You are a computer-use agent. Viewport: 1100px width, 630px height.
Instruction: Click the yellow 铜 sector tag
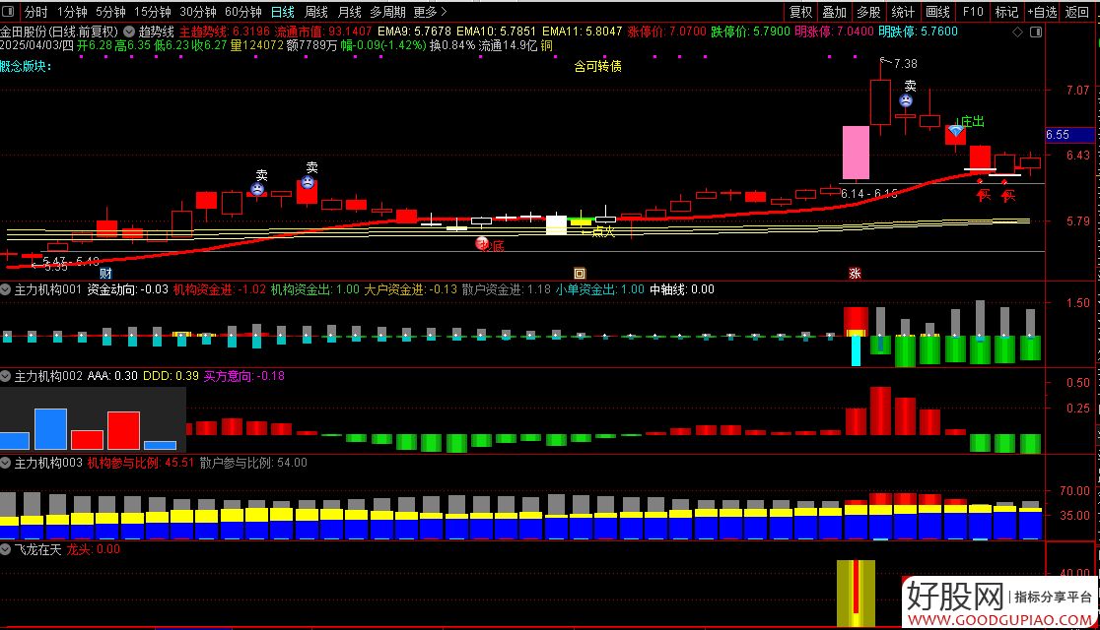click(546, 45)
